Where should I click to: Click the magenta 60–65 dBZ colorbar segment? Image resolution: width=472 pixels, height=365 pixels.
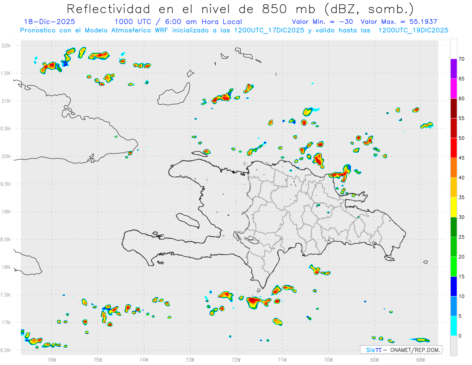(454, 89)
